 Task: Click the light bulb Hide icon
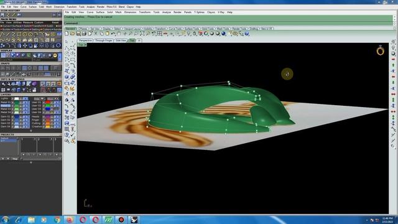coord(188,34)
